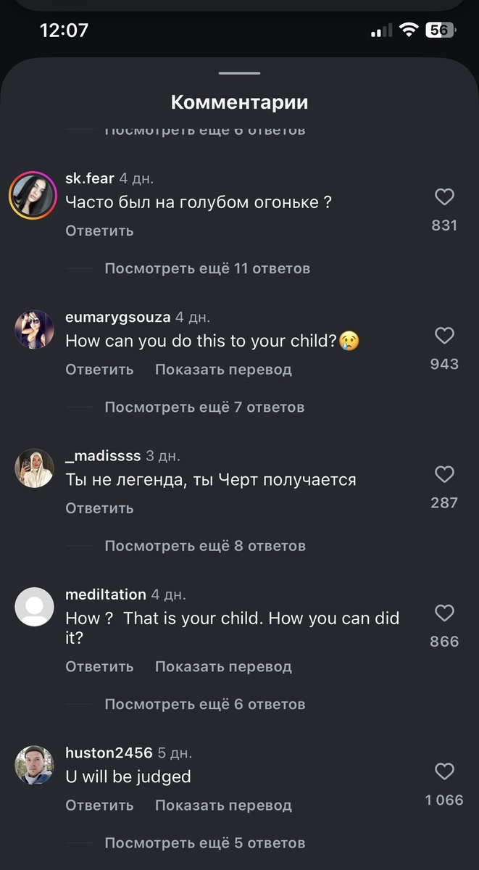Show translation of mediltation's comment
Image resolution: width=479 pixels, height=870 pixels.
[x=223, y=666]
